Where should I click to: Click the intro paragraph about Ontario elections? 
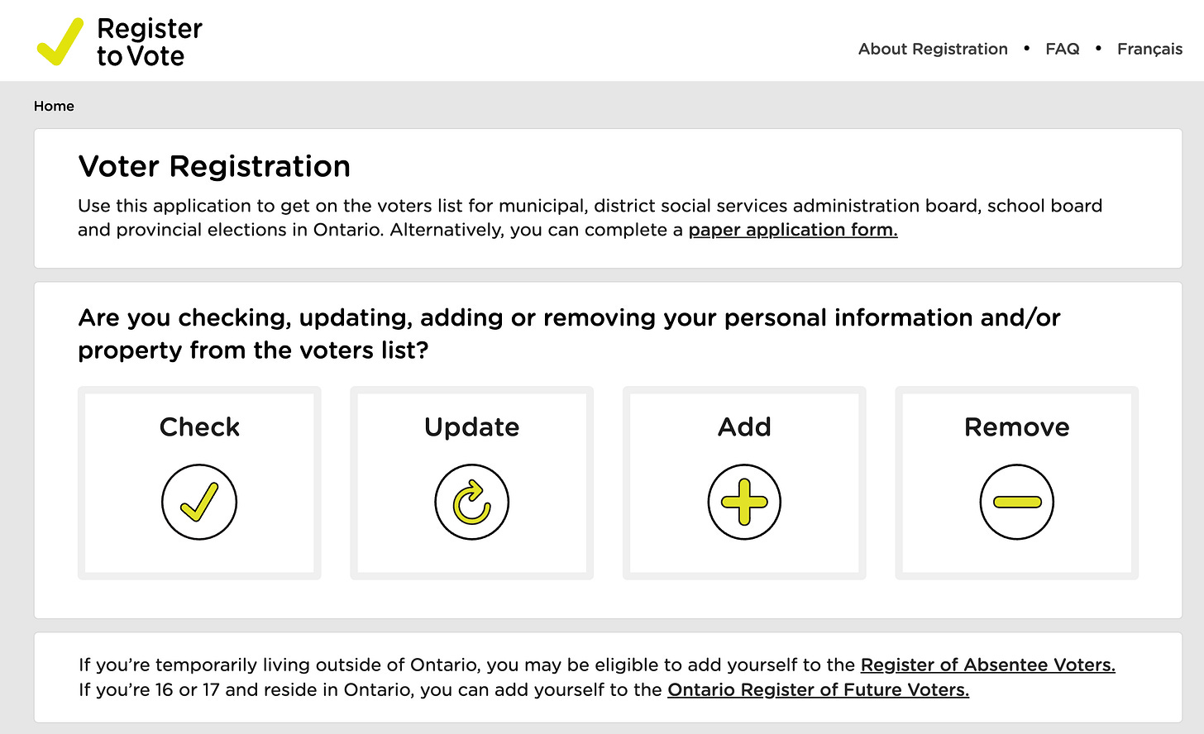[x=590, y=217]
